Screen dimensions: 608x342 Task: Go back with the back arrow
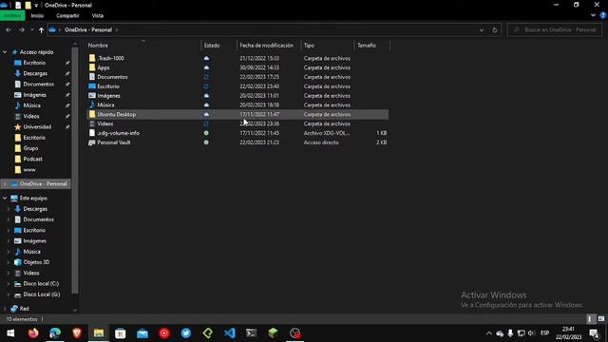pyautogui.click(x=9, y=29)
